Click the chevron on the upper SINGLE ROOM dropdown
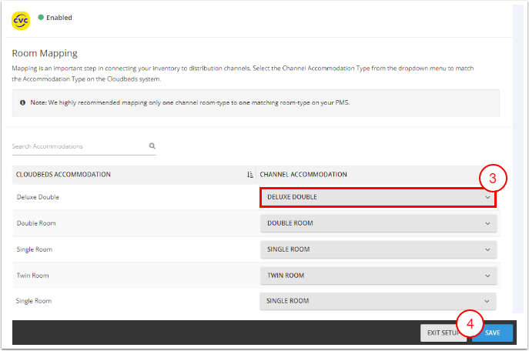This screenshot has height=351, width=529. click(x=487, y=250)
